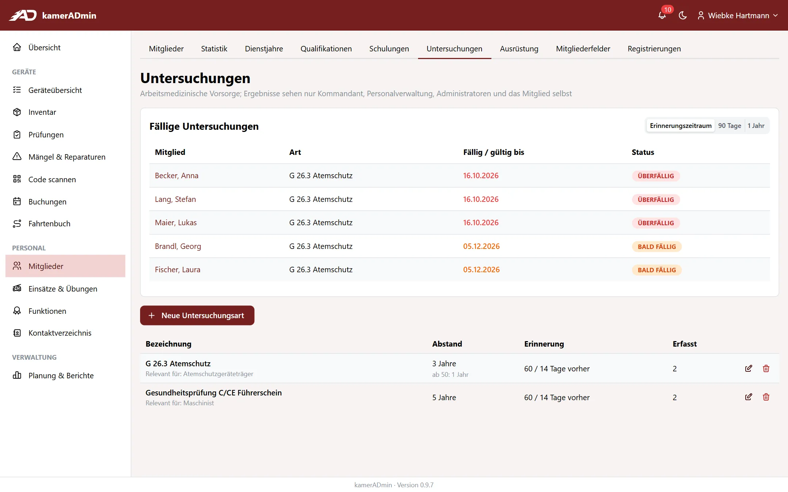This screenshot has height=492, width=788.
Task: Open Einsätze & Übungen fire truck icon
Action: pyautogui.click(x=17, y=289)
